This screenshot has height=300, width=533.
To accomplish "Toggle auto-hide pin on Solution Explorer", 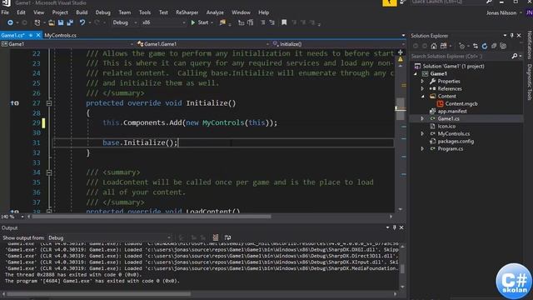I will pos(512,35).
